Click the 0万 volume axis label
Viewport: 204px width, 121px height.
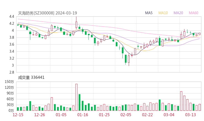point(11,111)
